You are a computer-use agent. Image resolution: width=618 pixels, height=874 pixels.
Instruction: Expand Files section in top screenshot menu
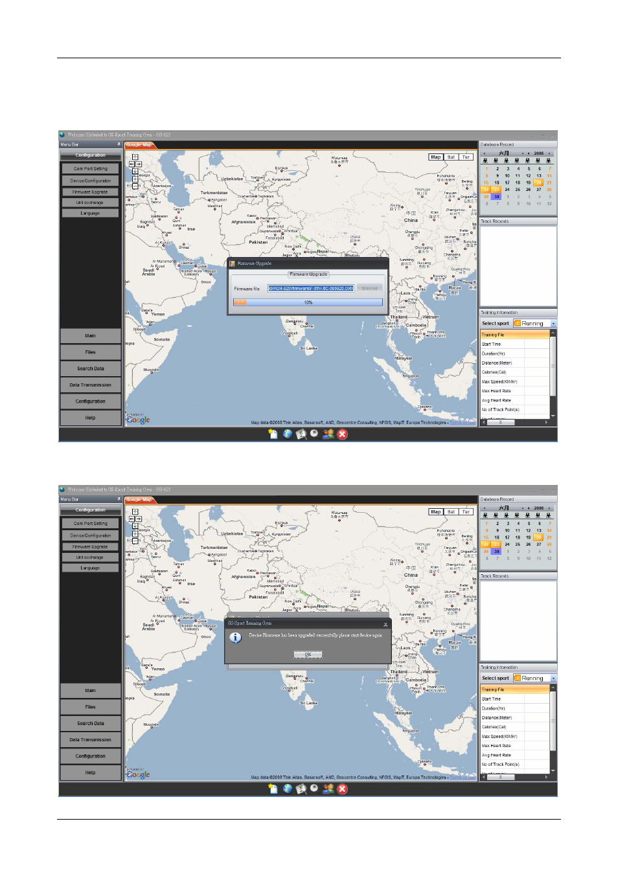click(x=91, y=352)
